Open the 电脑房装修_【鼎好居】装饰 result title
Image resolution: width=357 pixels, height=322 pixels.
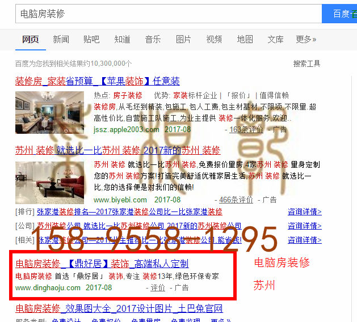click(x=102, y=264)
